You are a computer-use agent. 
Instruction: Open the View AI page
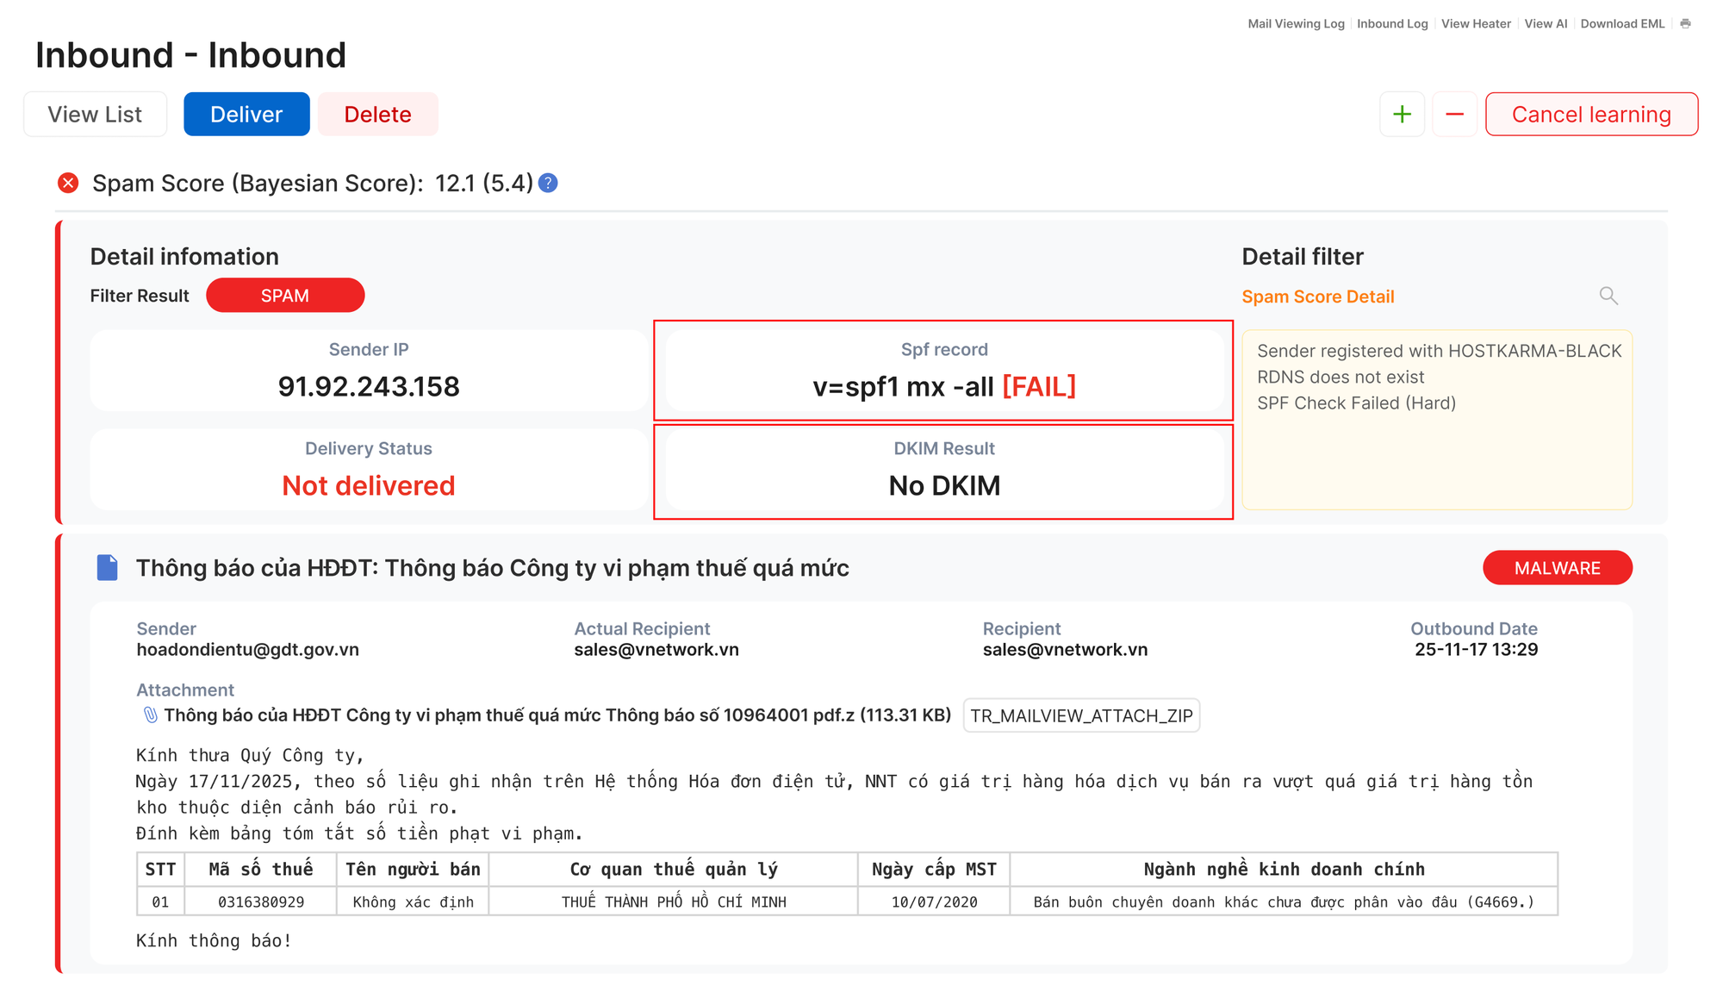click(x=1546, y=23)
